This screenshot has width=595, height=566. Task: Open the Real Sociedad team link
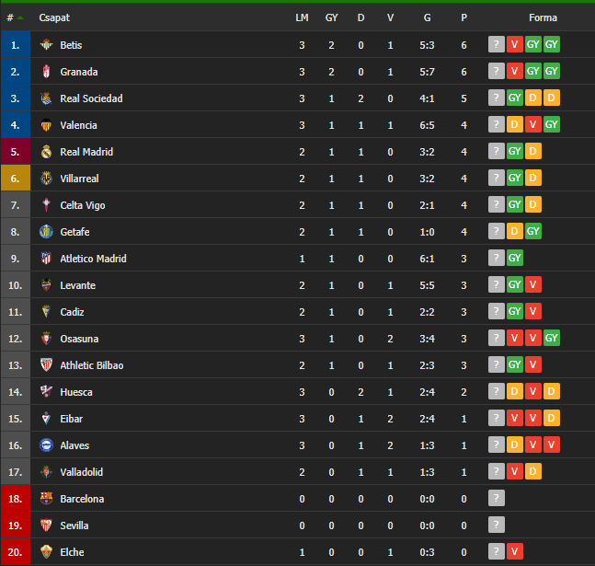(91, 98)
